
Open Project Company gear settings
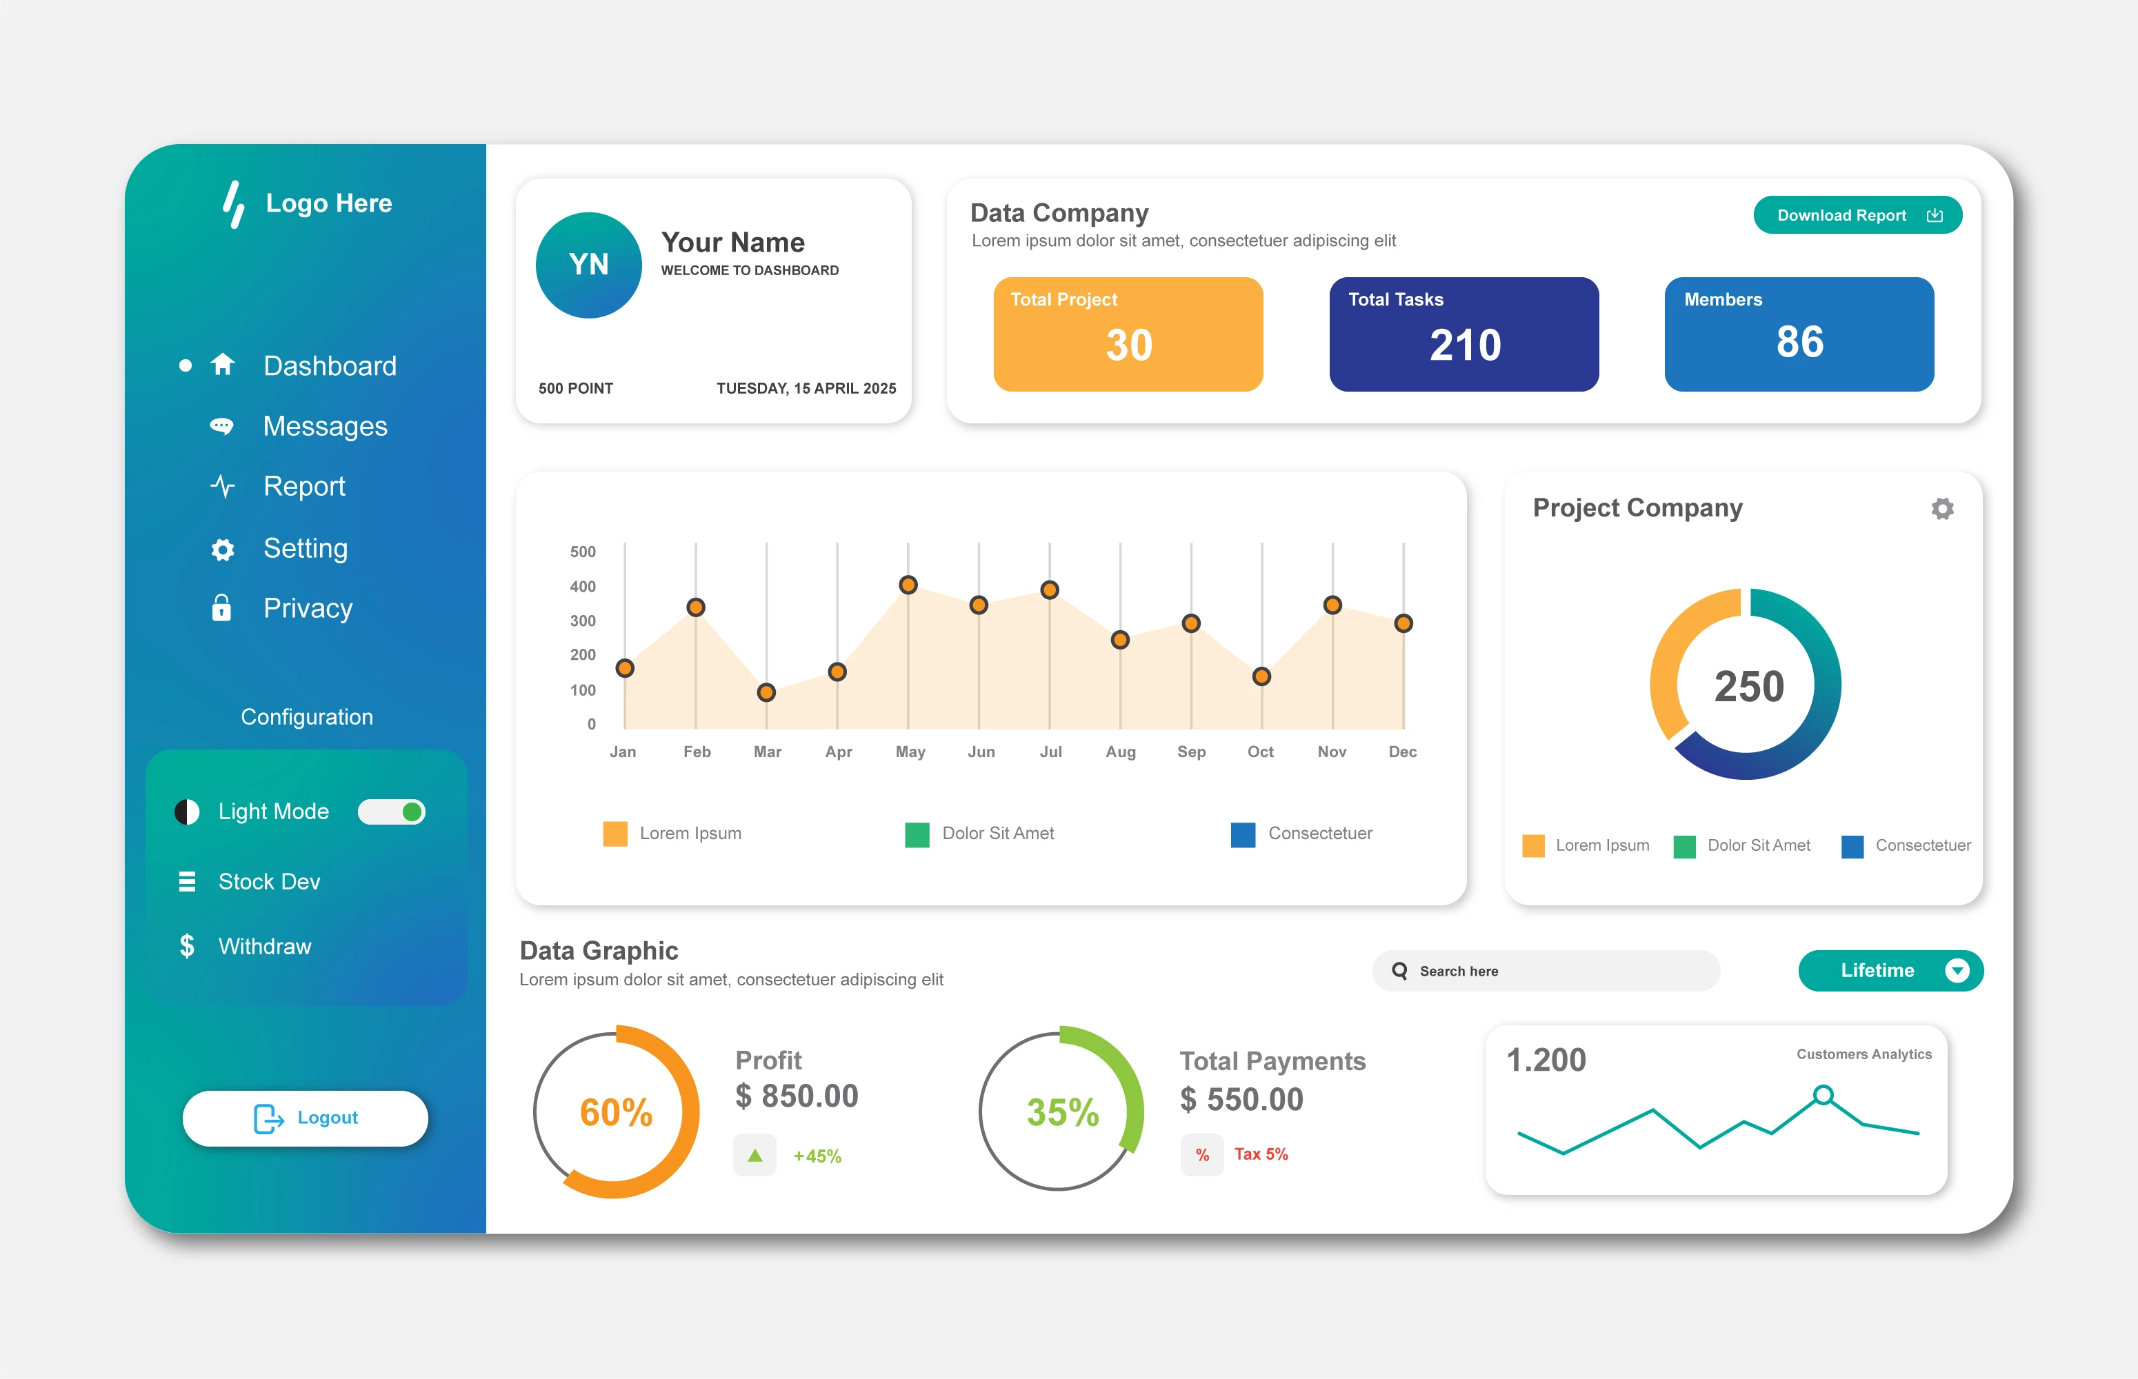pos(1942,509)
